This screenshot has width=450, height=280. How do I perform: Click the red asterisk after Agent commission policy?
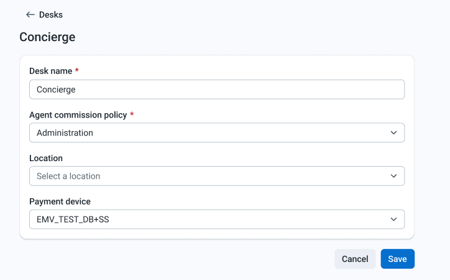[x=132, y=114]
